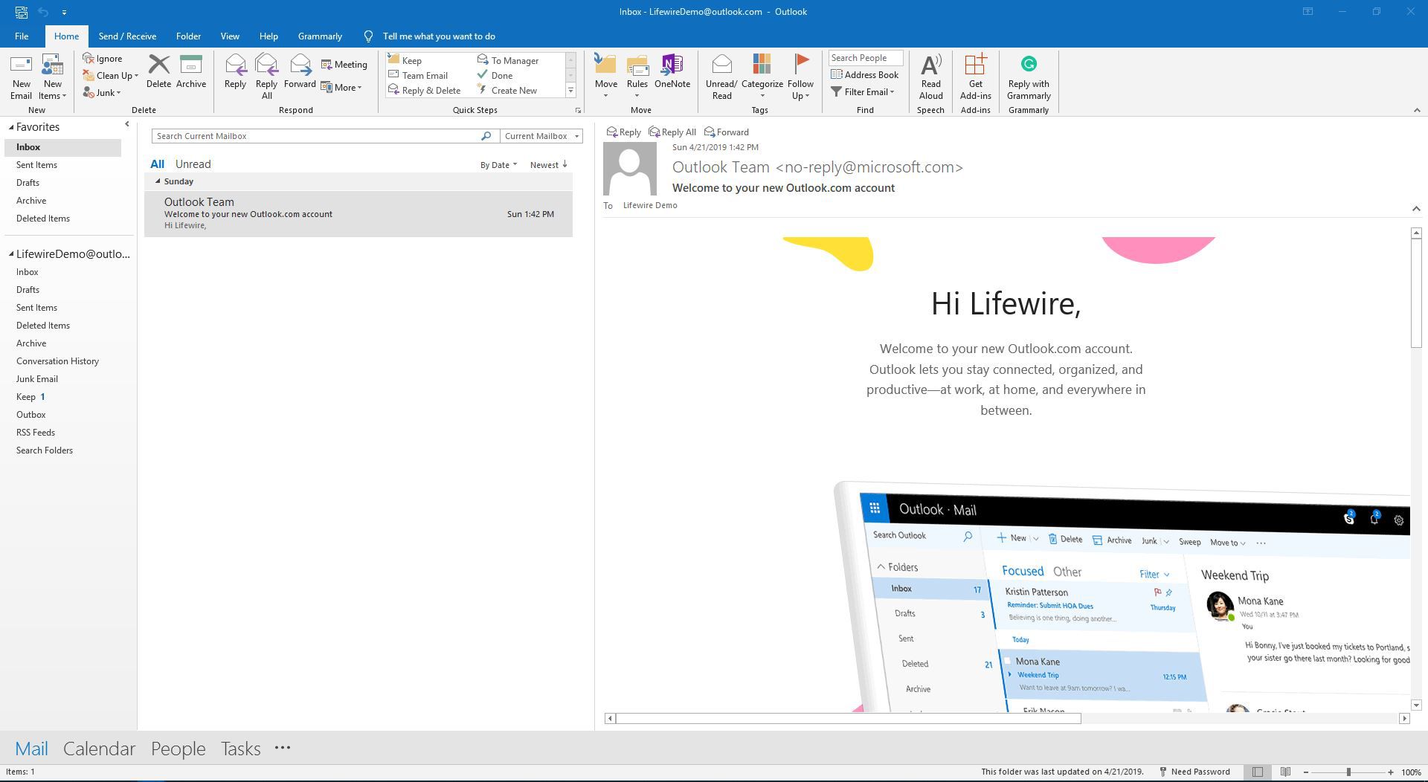Image resolution: width=1428 pixels, height=782 pixels.
Task: Show All messages filter
Action: [157, 164]
